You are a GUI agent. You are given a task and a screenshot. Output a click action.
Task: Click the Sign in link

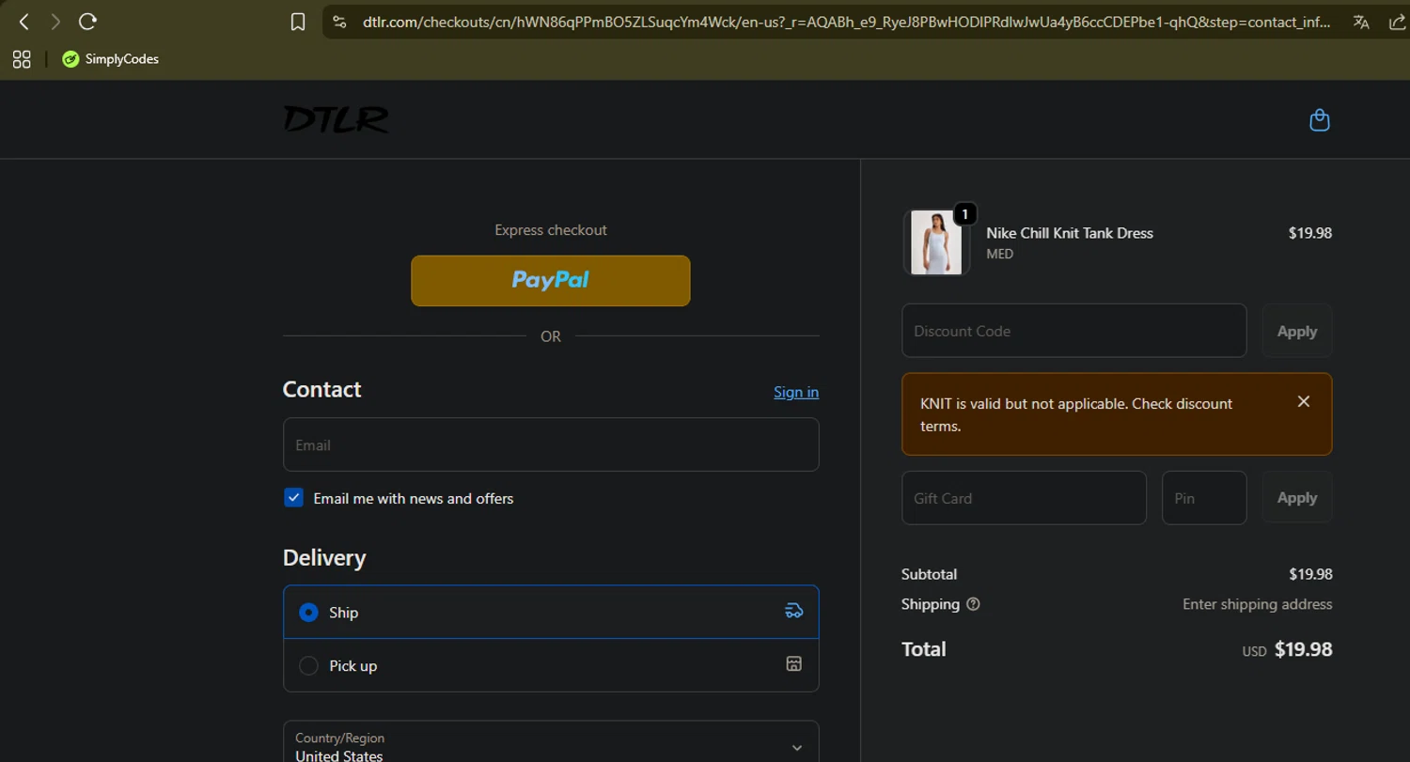[x=796, y=392]
